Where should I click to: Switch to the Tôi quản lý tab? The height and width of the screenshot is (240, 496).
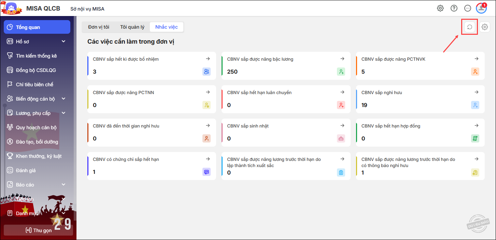(x=132, y=27)
